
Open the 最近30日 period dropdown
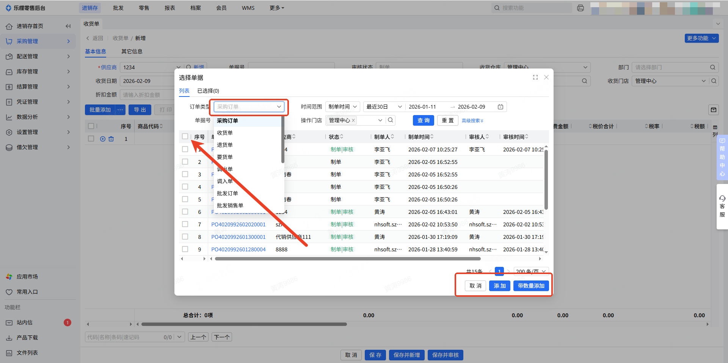(384, 107)
